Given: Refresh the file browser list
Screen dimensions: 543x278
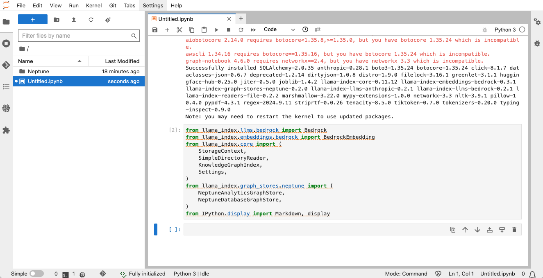Looking at the screenshot, I should [x=91, y=19].
